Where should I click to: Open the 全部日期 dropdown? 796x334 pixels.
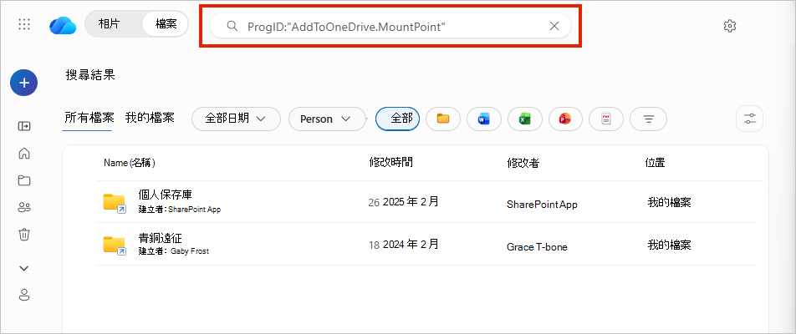tap(236, 119)
